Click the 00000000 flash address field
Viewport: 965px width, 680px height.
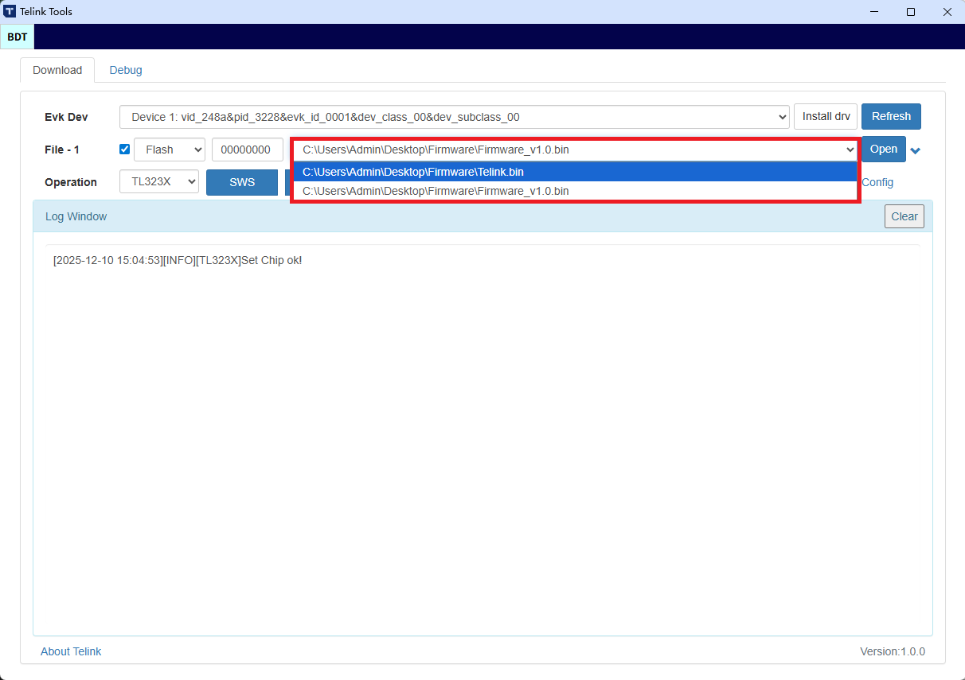point(247,150)
